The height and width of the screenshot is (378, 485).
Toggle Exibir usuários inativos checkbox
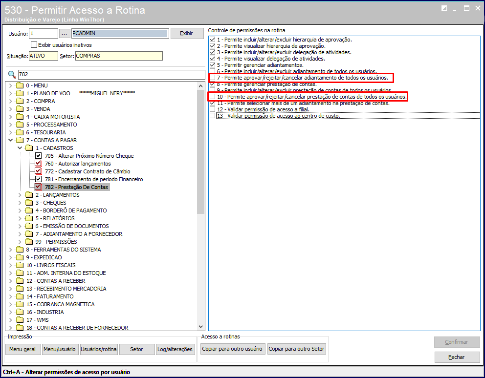(34, 45)
